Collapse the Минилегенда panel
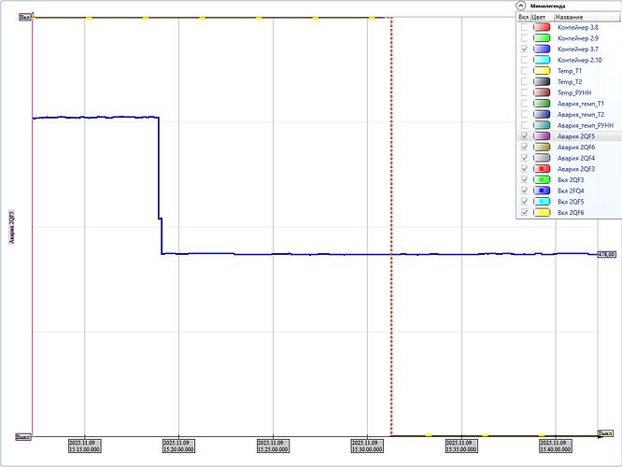Viewport: 622px width, 467px height. [x=522, y=5]
